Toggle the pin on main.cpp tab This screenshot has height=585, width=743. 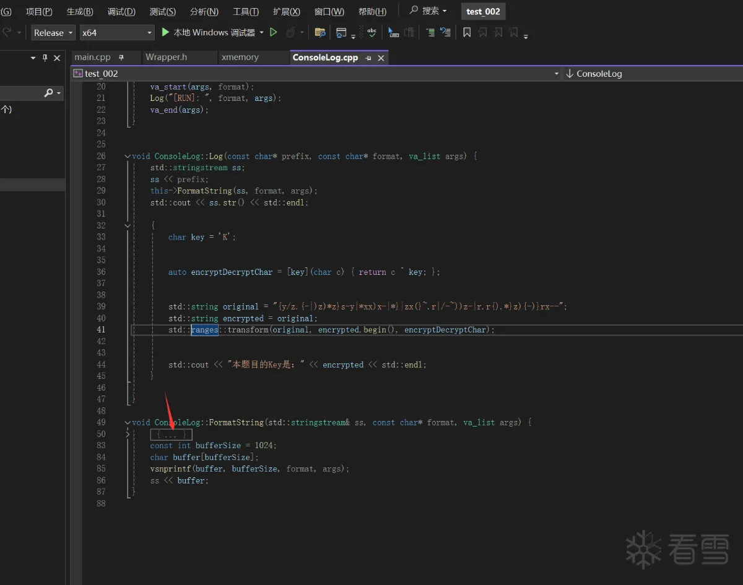tap(121, 58)
